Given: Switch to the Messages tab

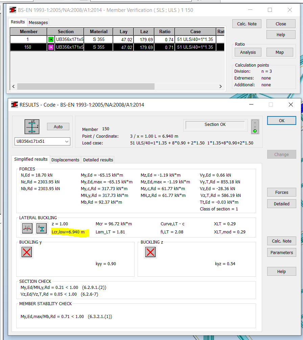Looking at the screenshot, I should [38, 22].
